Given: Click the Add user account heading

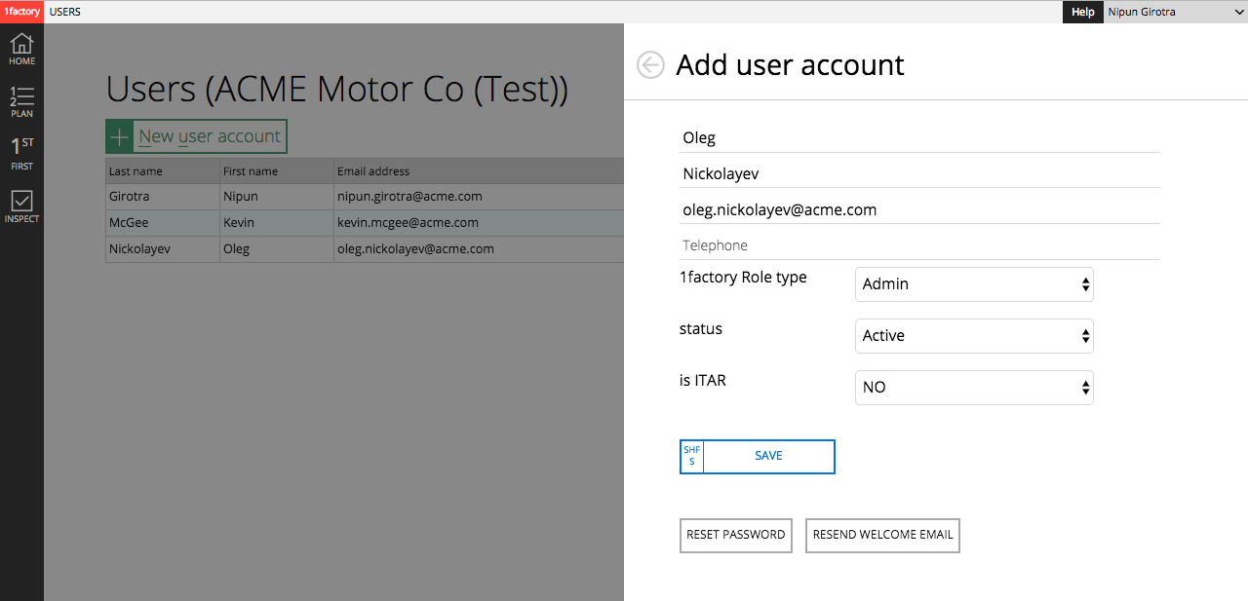Looking at the screenshot, I should (790, 65).
